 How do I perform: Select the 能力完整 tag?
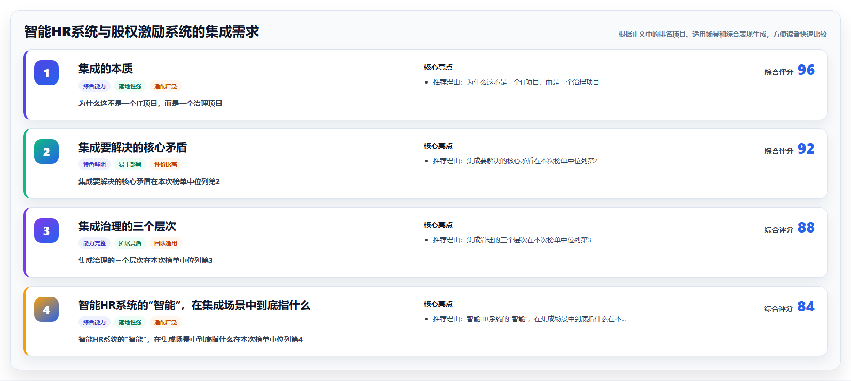(x=94, y=243)
